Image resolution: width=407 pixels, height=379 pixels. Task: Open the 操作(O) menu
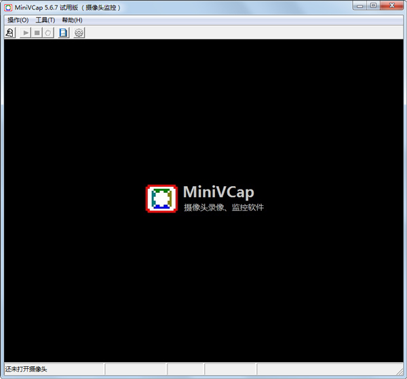pyautogui.click(x=18, y=20)
